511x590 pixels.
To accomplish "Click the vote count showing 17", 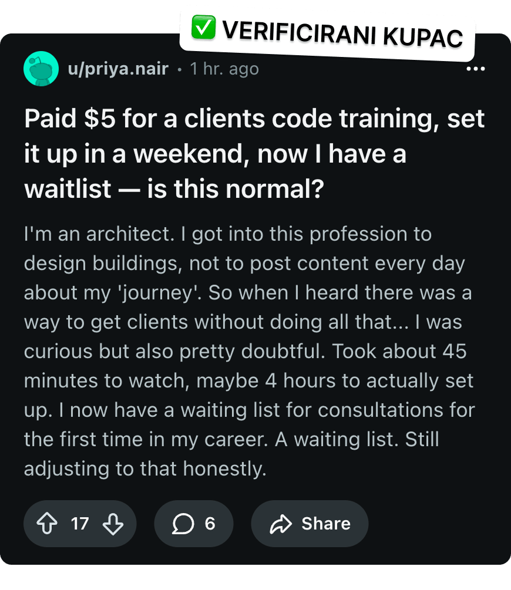I will [x=80, y=524].
